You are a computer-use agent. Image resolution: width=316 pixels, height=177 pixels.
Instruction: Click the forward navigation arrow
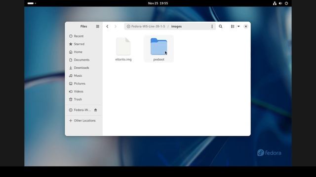pos(116,26)
